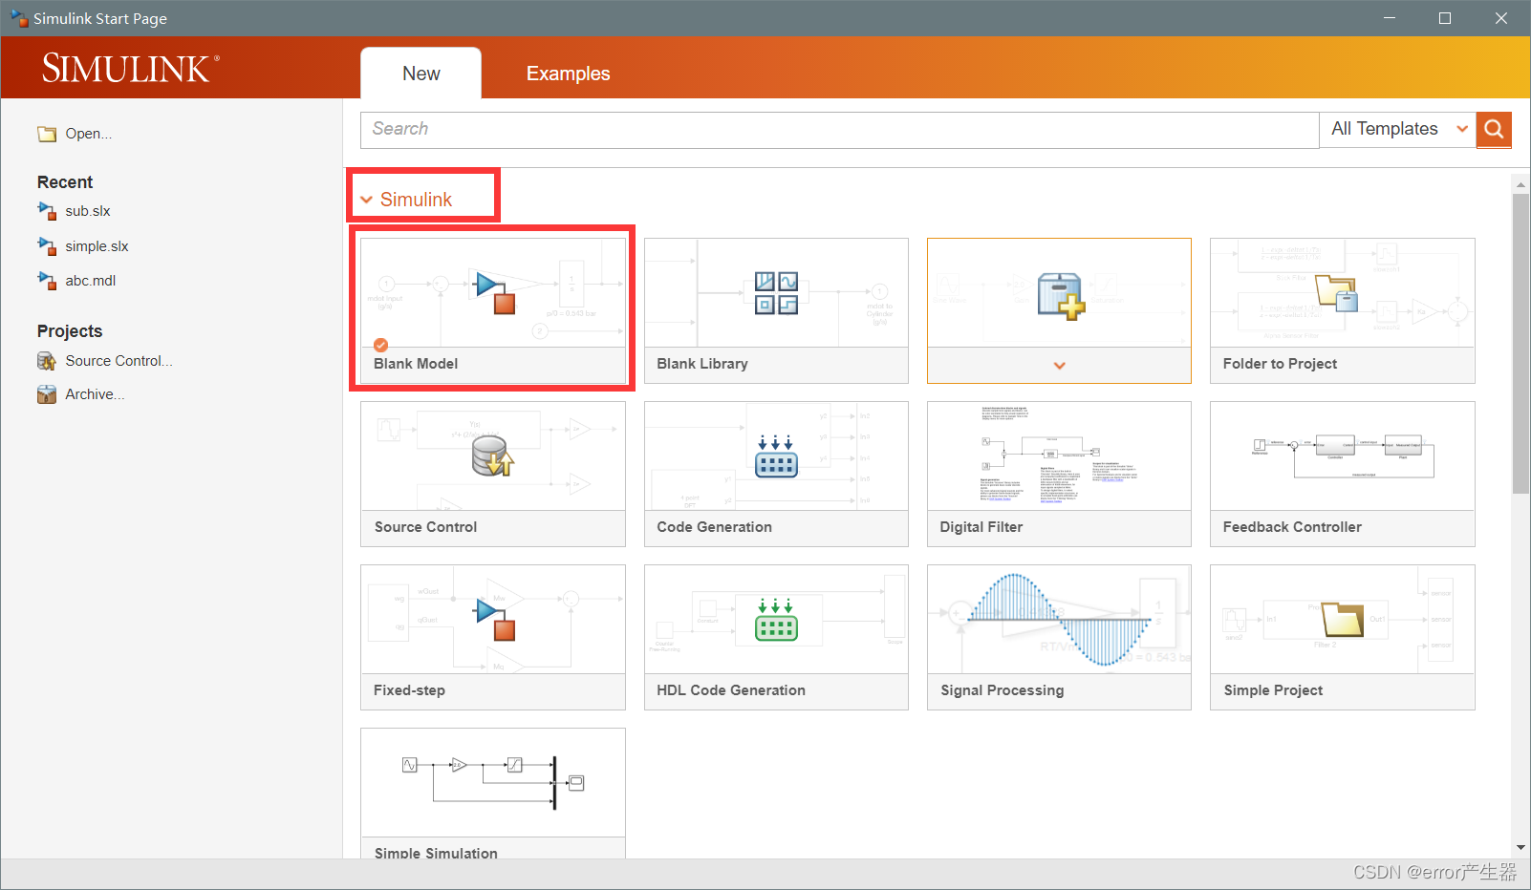1531x890 pixels.
Task: Click the Feedback Controller label
Action: point(1292,527)
